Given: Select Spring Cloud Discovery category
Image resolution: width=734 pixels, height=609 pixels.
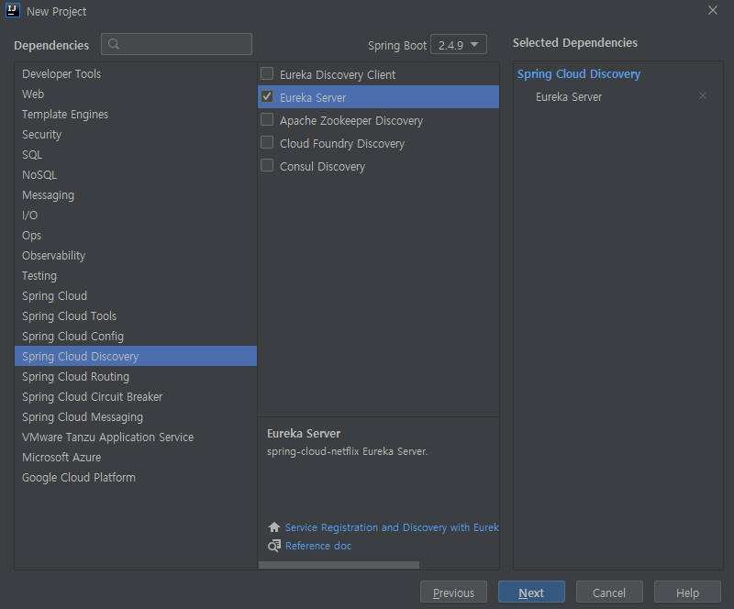Looking at the screenshot, I should coord(136,356).
